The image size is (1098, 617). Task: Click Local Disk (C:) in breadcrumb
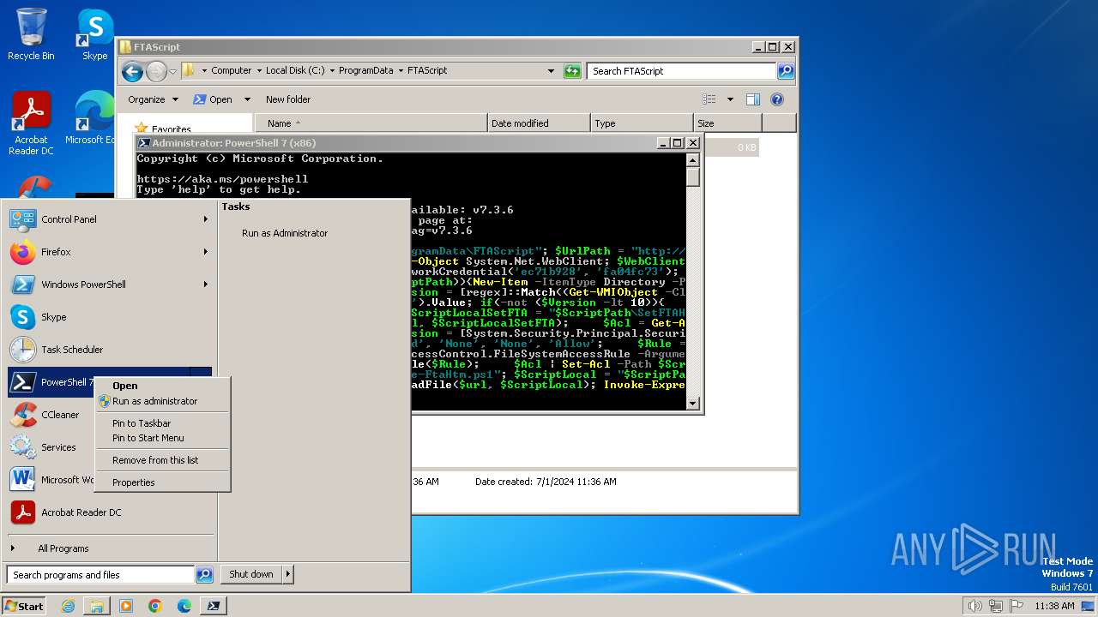295,71
